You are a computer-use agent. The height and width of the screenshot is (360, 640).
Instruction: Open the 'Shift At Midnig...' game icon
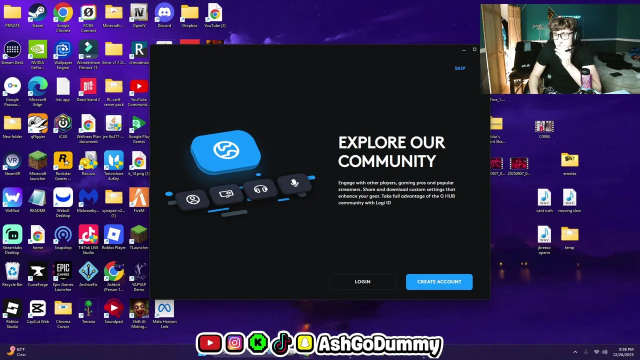click(139, 313)
